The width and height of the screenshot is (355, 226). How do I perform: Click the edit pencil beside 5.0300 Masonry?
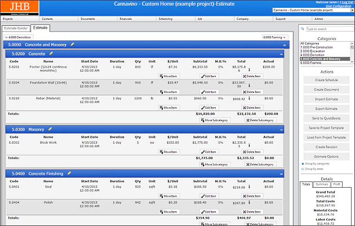pyautogui.click(x=50, y=129)
